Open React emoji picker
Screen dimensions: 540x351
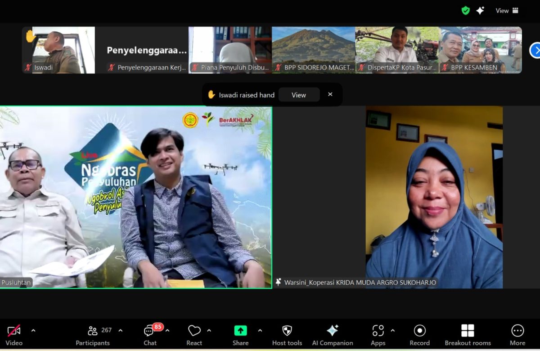[194, 335]
